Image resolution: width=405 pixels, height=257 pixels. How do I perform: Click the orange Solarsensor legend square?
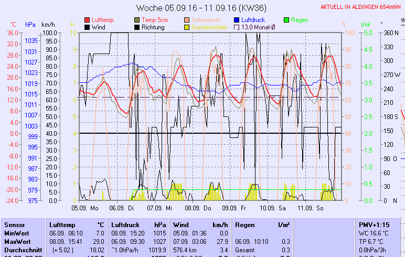click(x=187, y=20)
